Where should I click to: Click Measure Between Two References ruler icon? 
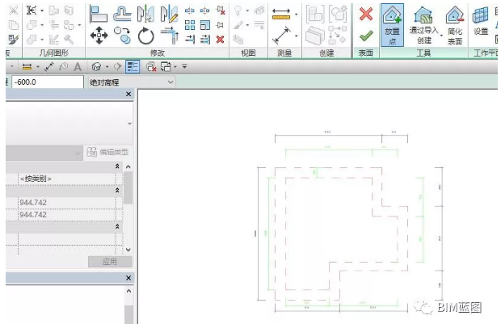(281, 15)
